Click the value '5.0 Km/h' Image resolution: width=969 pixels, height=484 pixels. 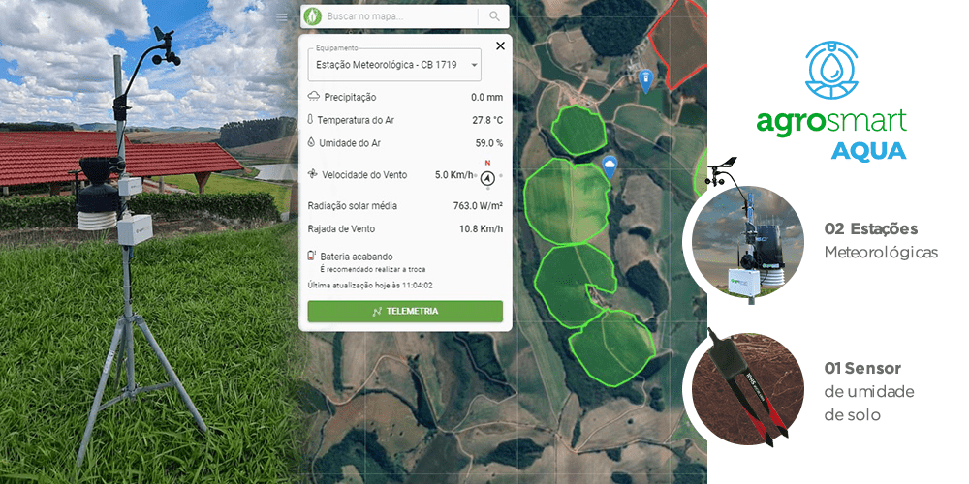coord(454,174)
